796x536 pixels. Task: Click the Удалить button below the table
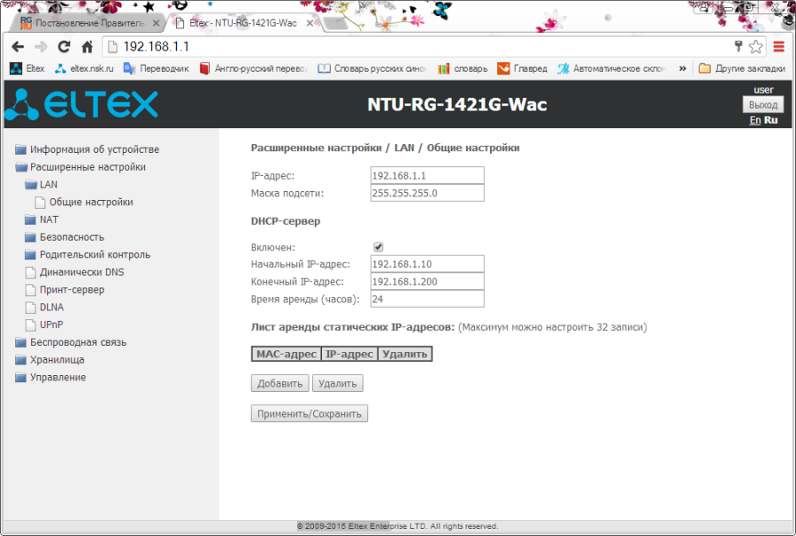pyautogui.click(x=338, y=383)
